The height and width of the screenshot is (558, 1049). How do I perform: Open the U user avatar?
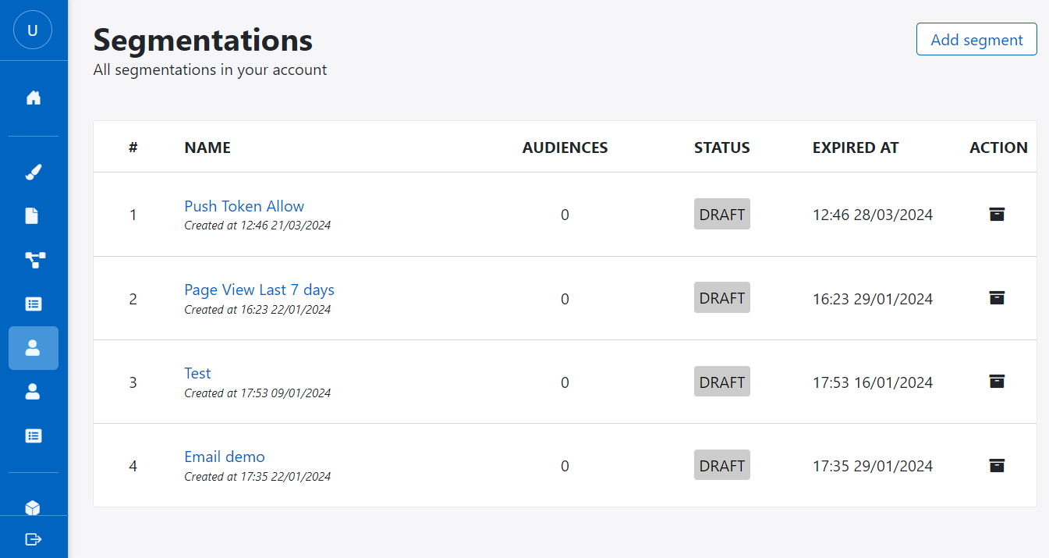32,30
